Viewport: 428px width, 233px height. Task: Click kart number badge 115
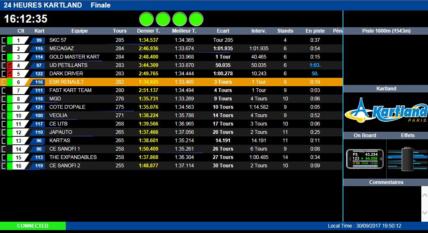click(x=38, y=49)
